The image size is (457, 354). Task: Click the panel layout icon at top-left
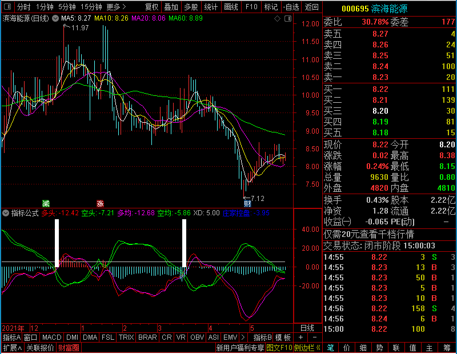pyautogui.click(x=7, y=6)
